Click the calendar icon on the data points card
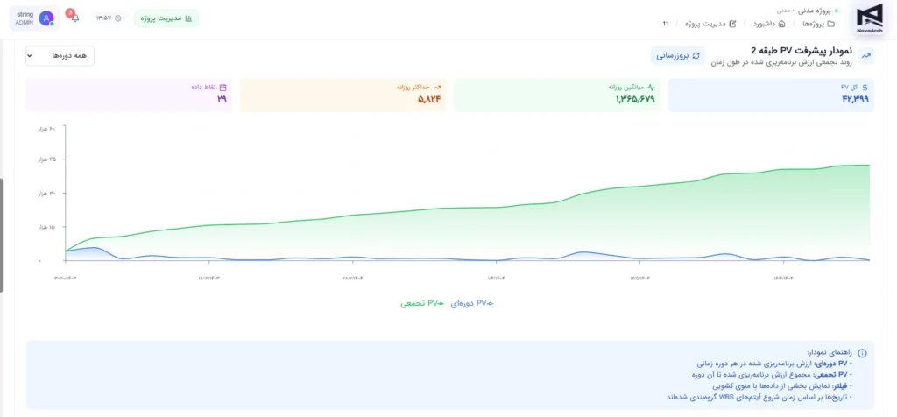This screenshot has width=897, height=417. click(x=222, y=88)
